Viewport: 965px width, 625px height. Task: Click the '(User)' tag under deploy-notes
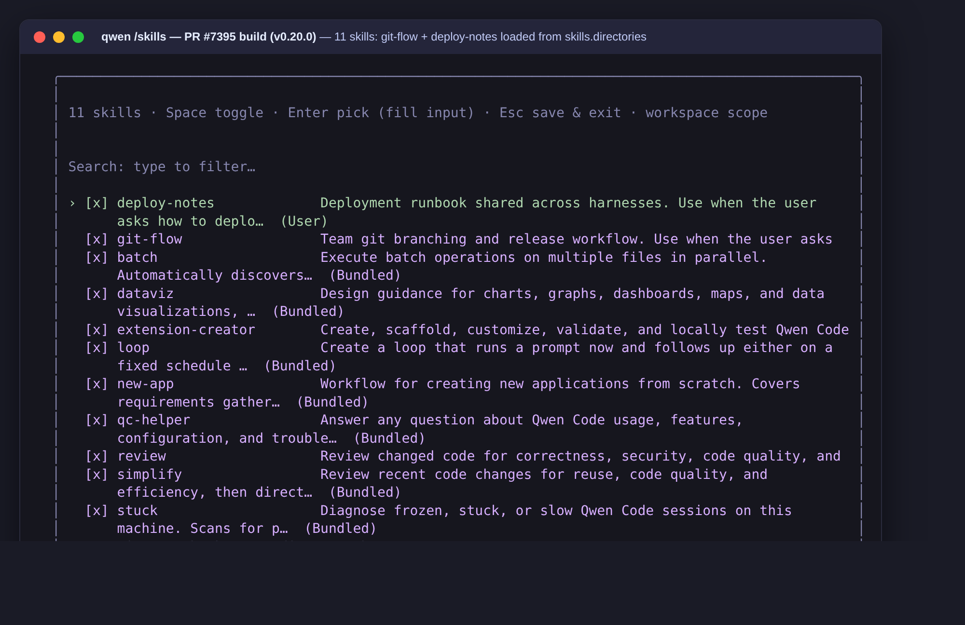tap(304, 221)
